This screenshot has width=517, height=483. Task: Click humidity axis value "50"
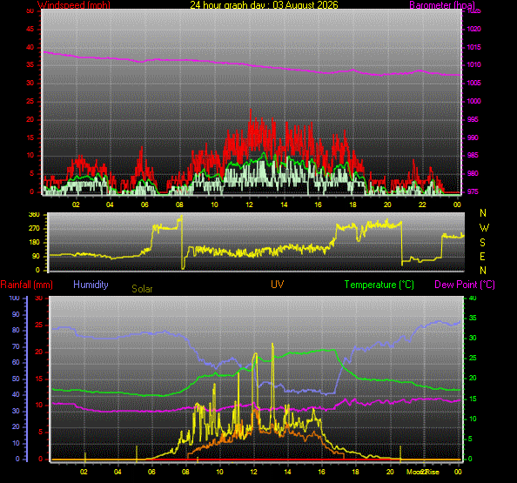point(16,379)
